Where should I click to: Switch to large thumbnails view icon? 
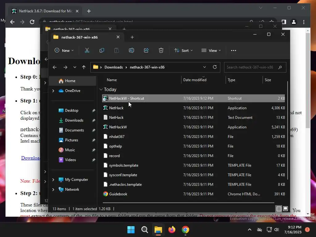[x=285, y=209]
